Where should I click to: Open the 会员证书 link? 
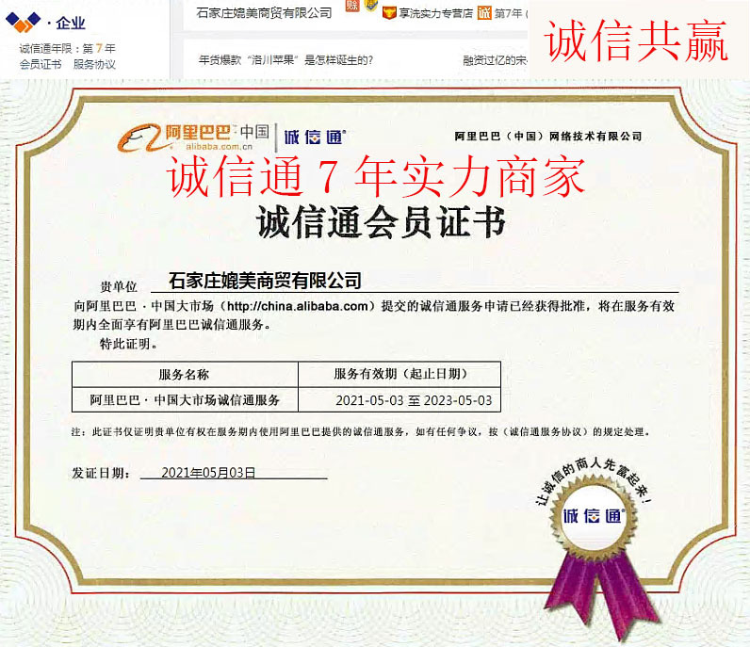[x=41, y=65]
